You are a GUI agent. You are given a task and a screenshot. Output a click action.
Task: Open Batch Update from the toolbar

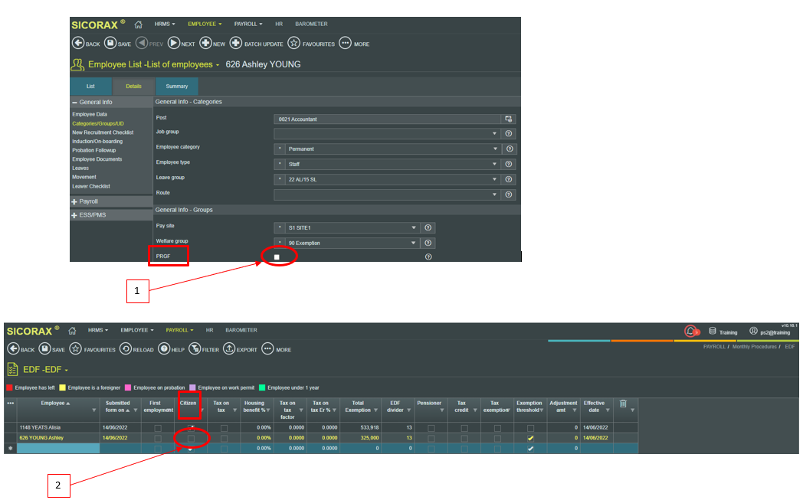(236, 44)
